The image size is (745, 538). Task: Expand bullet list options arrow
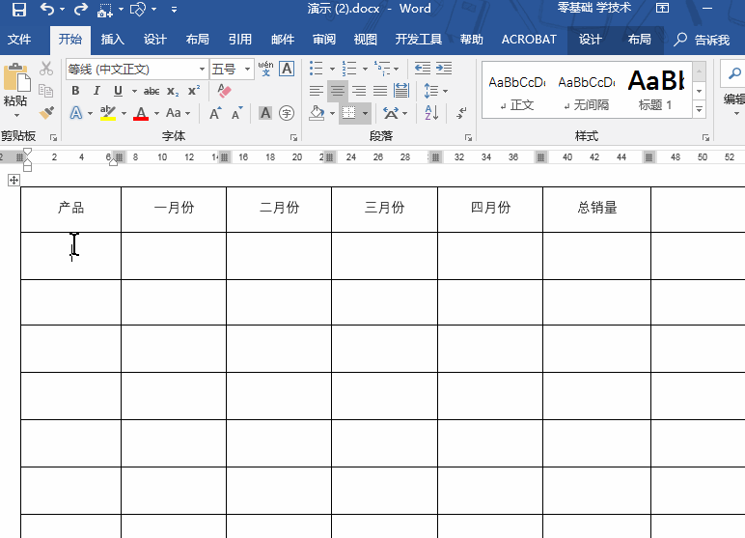(332, 69)
